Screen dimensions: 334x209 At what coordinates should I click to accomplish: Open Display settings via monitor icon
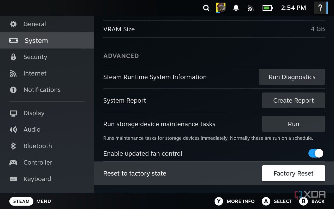[13, 113]
